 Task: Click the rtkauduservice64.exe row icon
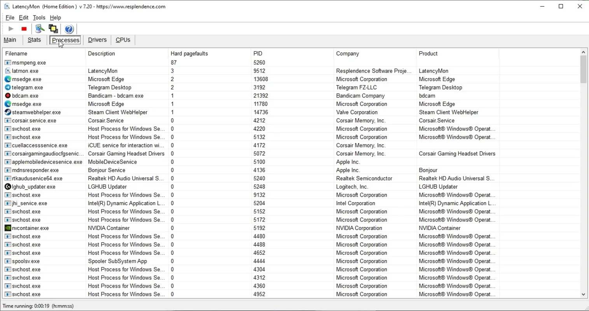[x=8, y=178]
